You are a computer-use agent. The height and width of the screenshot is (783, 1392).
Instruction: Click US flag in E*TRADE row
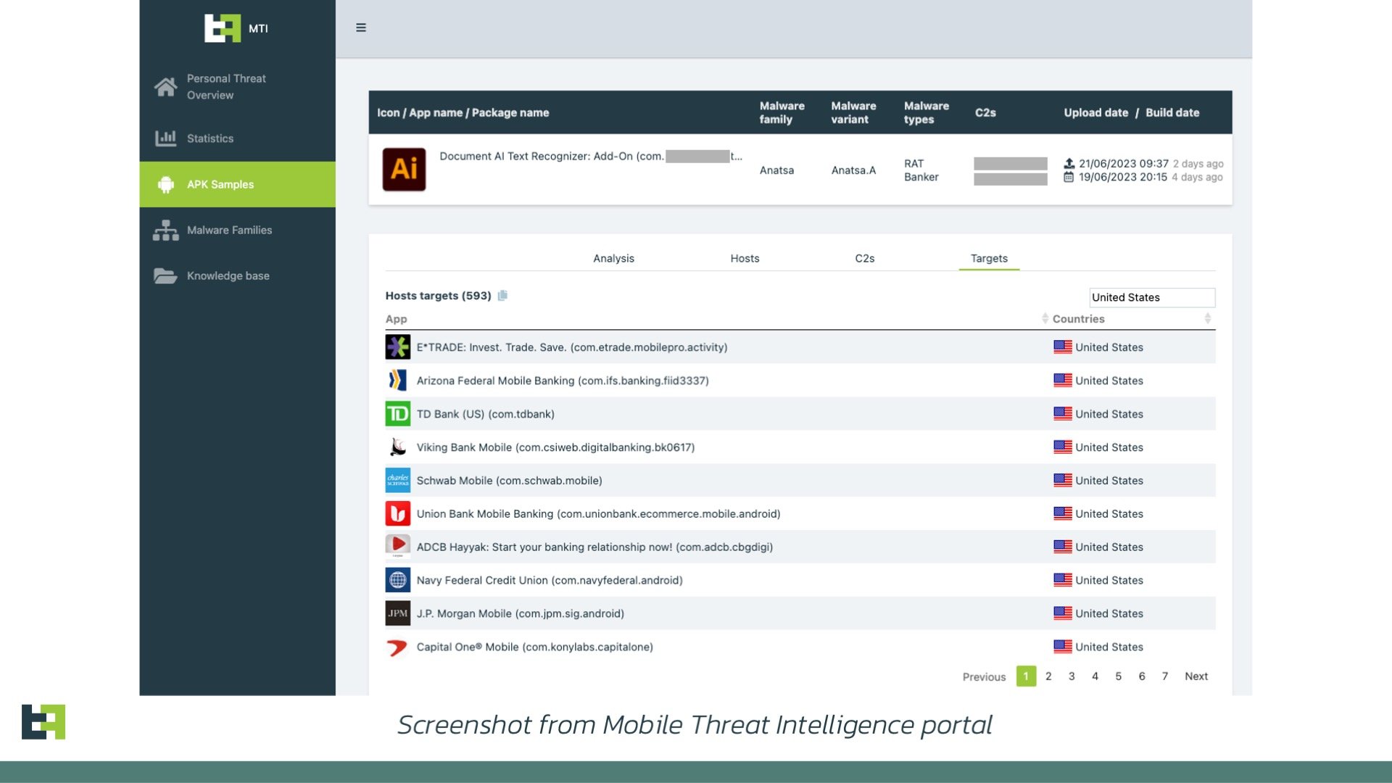click(1062, 347)
